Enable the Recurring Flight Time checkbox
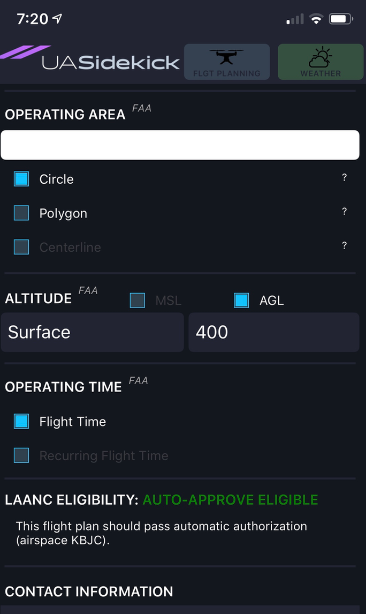 (21, 455)
